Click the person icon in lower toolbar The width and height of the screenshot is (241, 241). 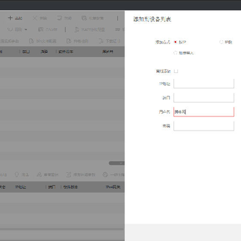[39, 175]
